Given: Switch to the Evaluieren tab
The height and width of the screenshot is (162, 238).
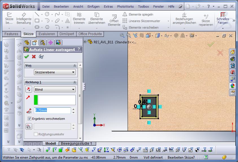Looking at the screenshot, I should 47,34.
